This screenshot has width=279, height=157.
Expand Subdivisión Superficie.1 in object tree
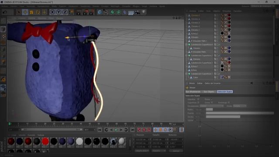[187, 74]
